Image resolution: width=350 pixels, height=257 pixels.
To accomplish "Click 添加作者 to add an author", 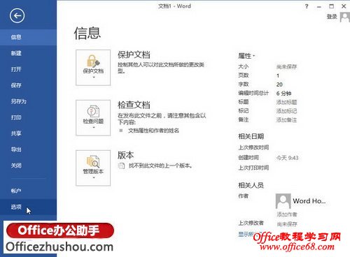I will click(287, 214).
